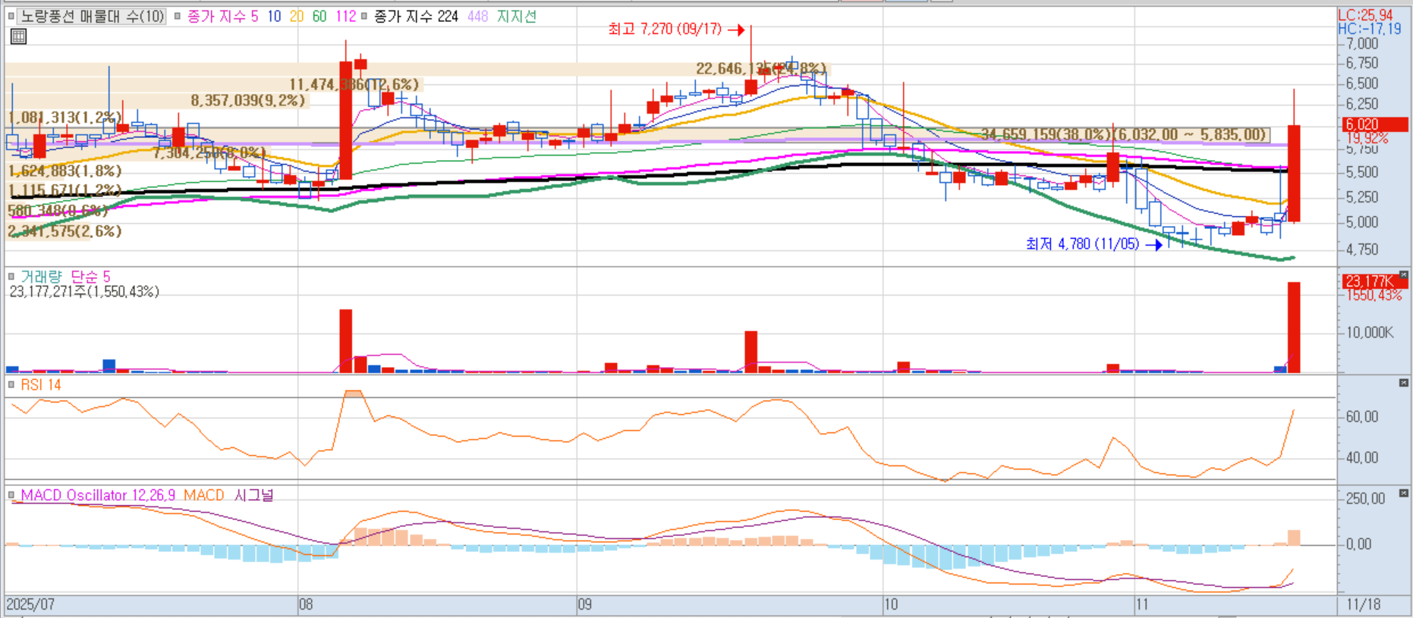
Task: Select the 노랑풍선 매물대 수(10) indicator label
Action: click(92, 16)
